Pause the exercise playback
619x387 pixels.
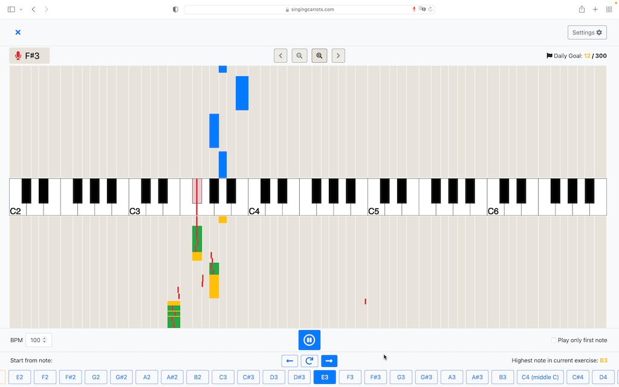click(309, 340)
